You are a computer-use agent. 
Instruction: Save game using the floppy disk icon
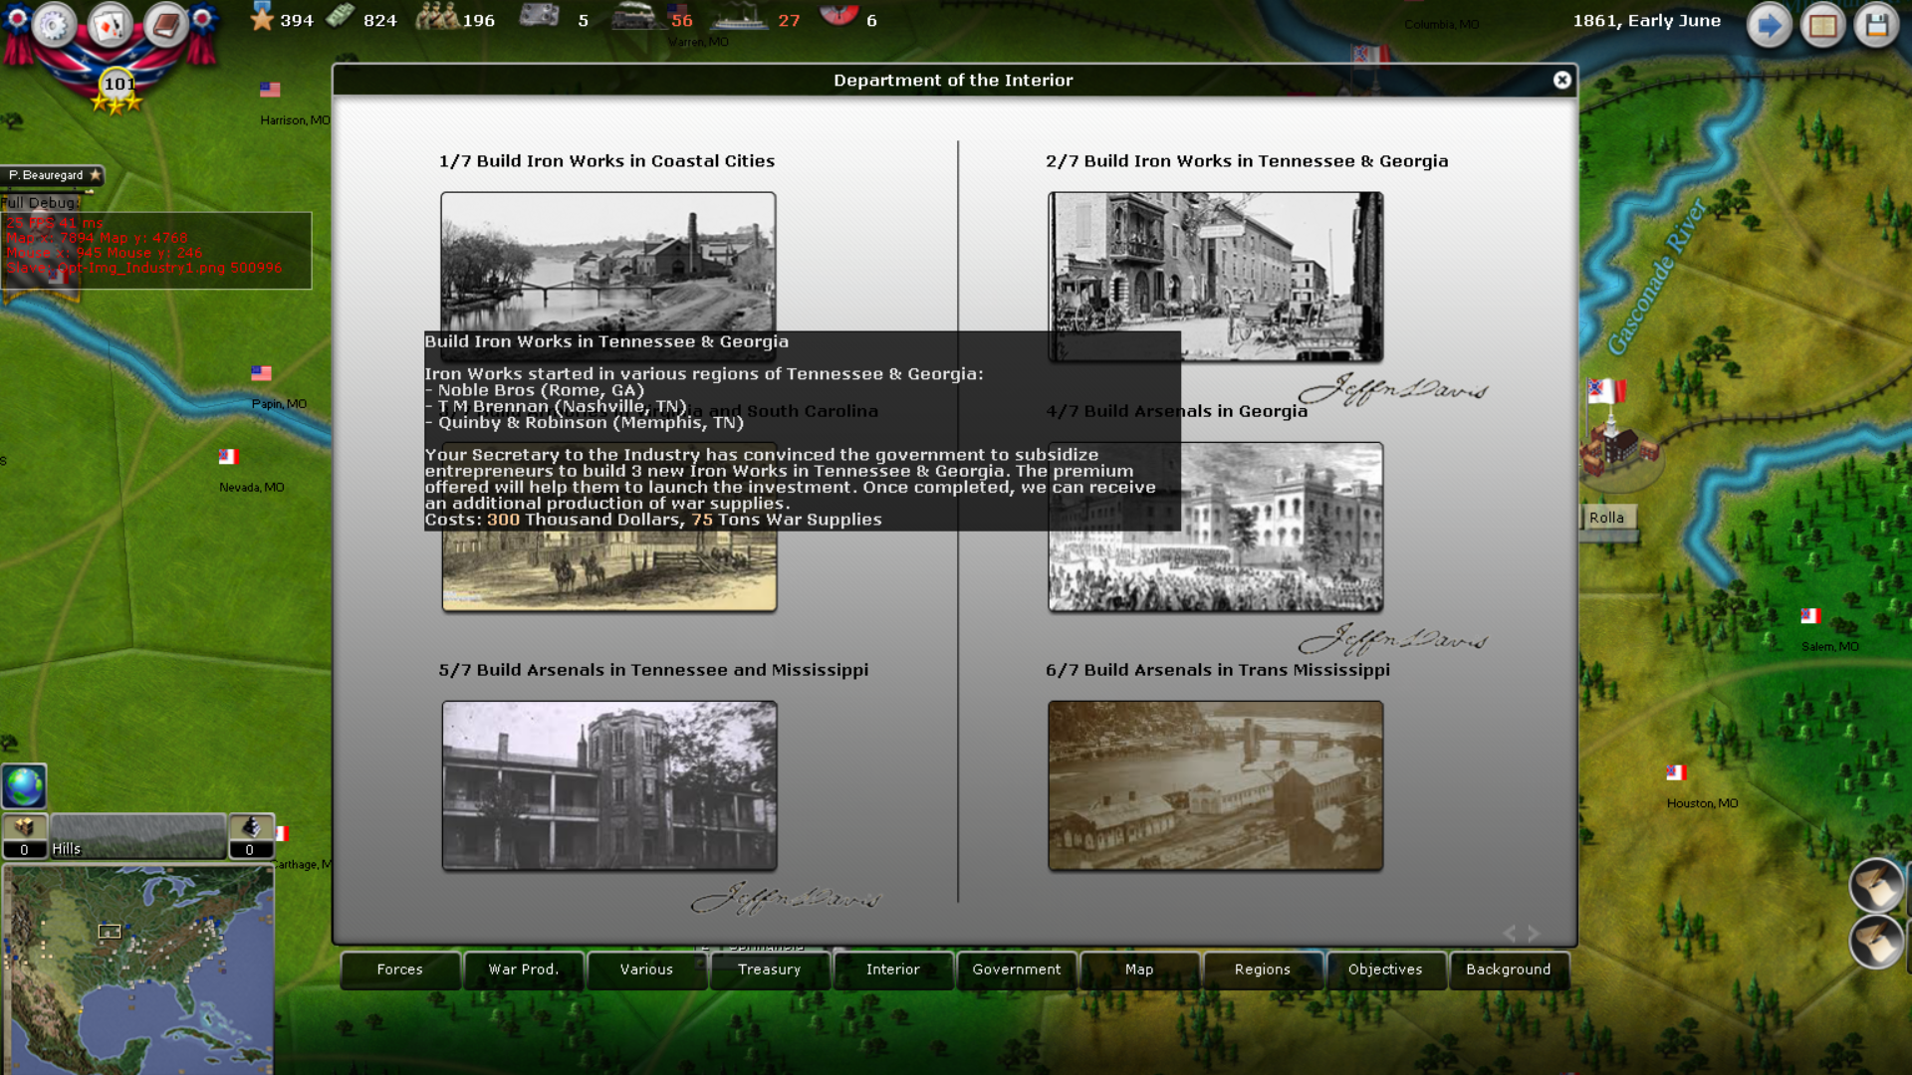(x=1877, y=25)
